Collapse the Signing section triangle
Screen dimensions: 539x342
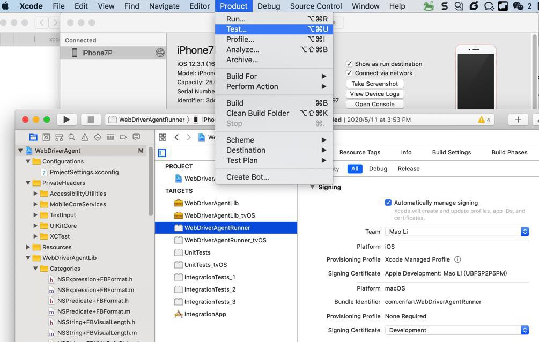(x=312, y=187)
